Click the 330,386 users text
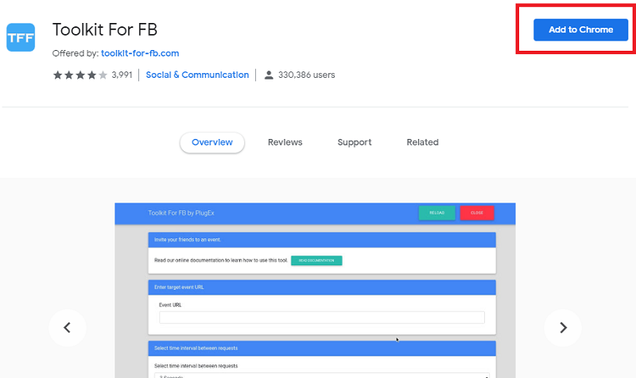This screenshot has height=378, width=636. point(307,75)
